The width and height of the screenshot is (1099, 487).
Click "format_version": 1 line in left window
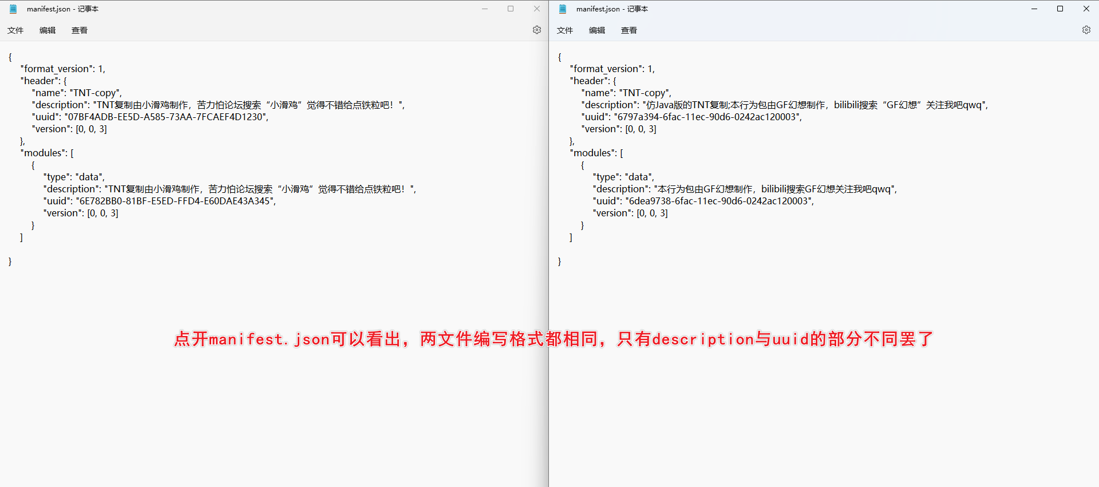coord(63,69)
